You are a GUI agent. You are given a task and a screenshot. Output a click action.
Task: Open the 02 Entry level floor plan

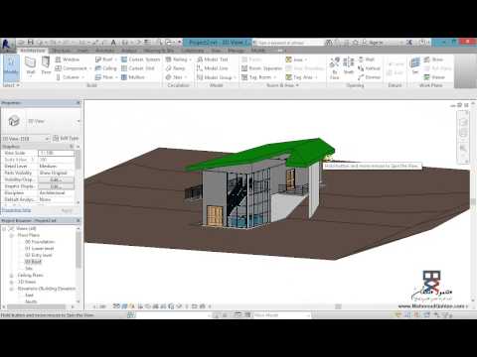tap(39, 255)
